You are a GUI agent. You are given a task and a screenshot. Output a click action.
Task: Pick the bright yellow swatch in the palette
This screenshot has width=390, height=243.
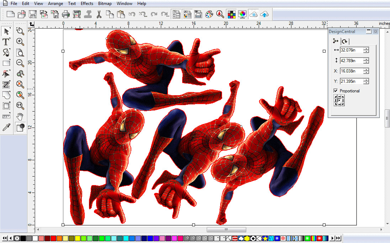78,238
